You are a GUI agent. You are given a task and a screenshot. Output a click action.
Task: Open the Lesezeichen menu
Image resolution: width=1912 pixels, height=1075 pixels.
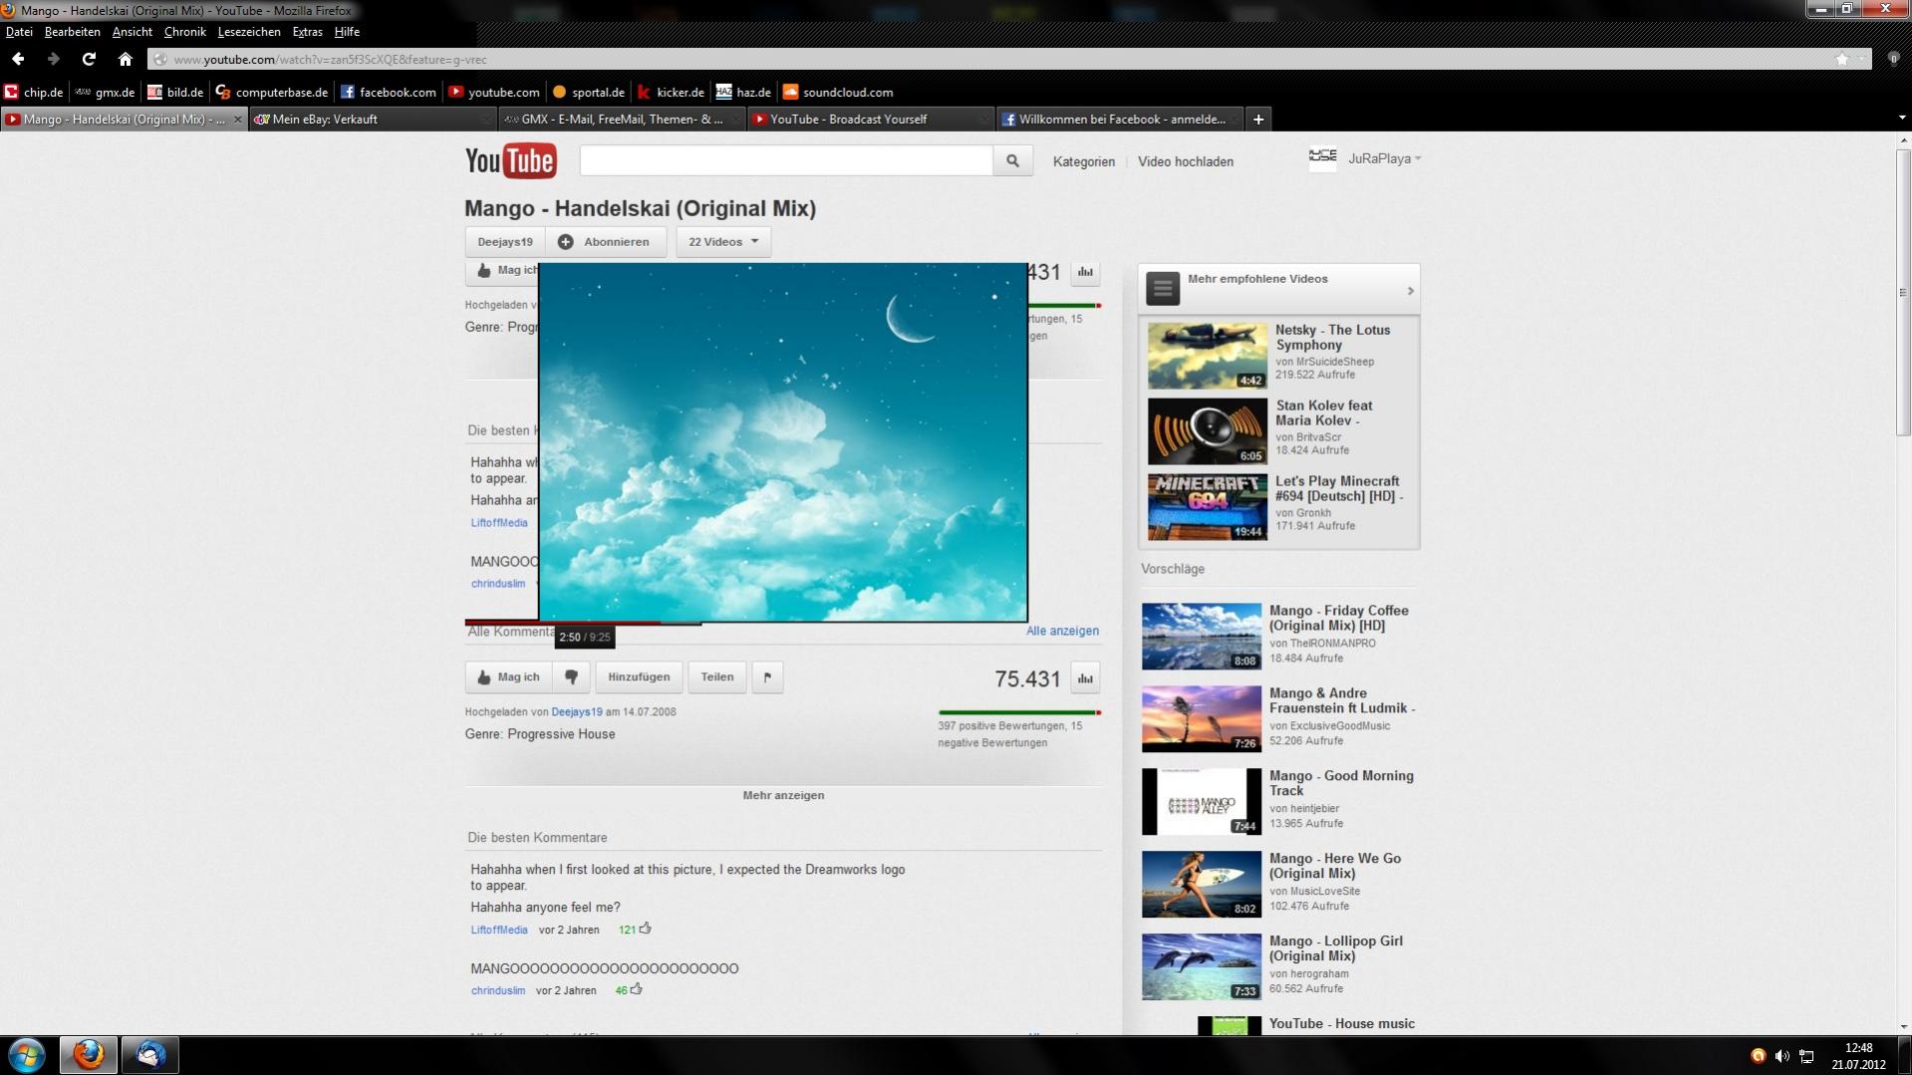coord(249,32)
